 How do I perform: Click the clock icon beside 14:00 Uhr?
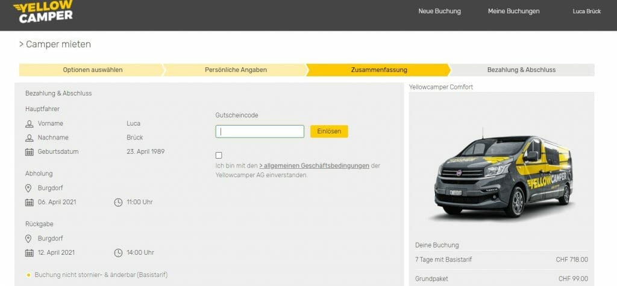(x=118, y=252)
